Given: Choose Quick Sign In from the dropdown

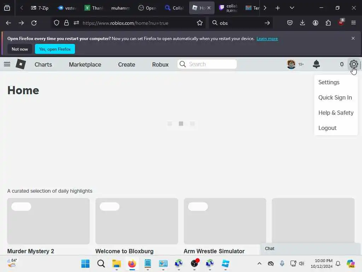Looking at the screenshot, I should 335,98.
